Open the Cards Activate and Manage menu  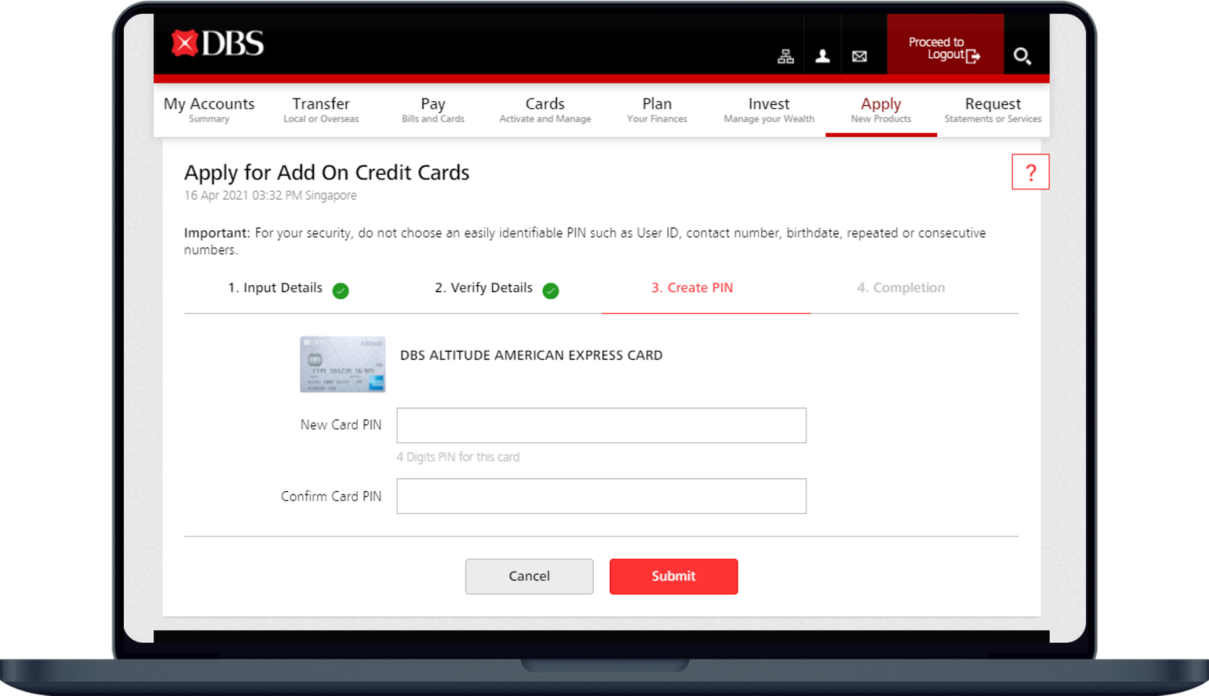click(545, 110)
